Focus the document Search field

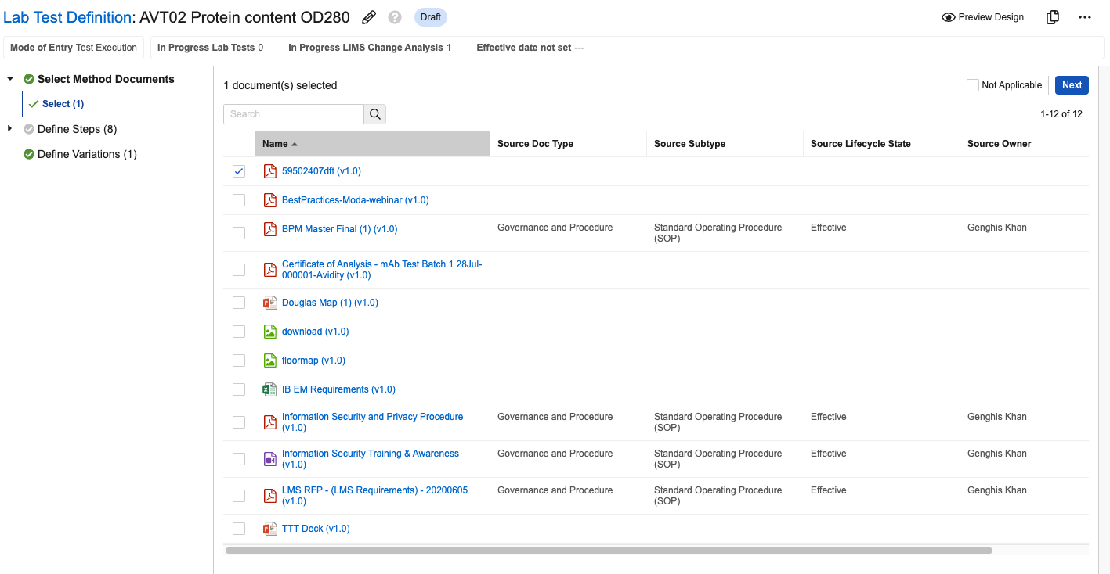[294, 114]
